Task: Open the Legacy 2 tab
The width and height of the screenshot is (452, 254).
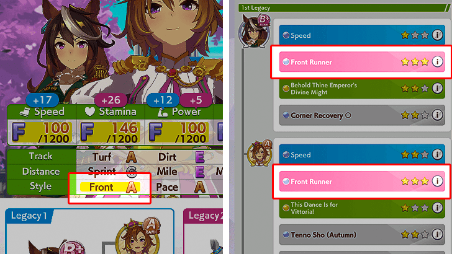Action: click(204, 216)
